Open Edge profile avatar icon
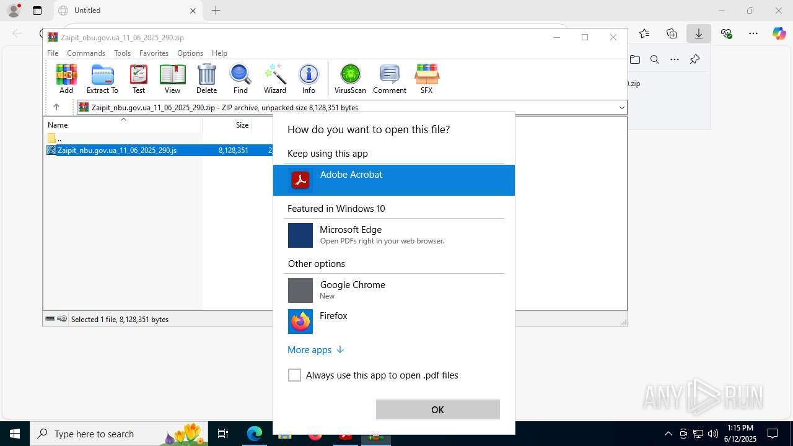Viewport: 793px width, 446px height. pyautogui.click(x=14, y=11)
